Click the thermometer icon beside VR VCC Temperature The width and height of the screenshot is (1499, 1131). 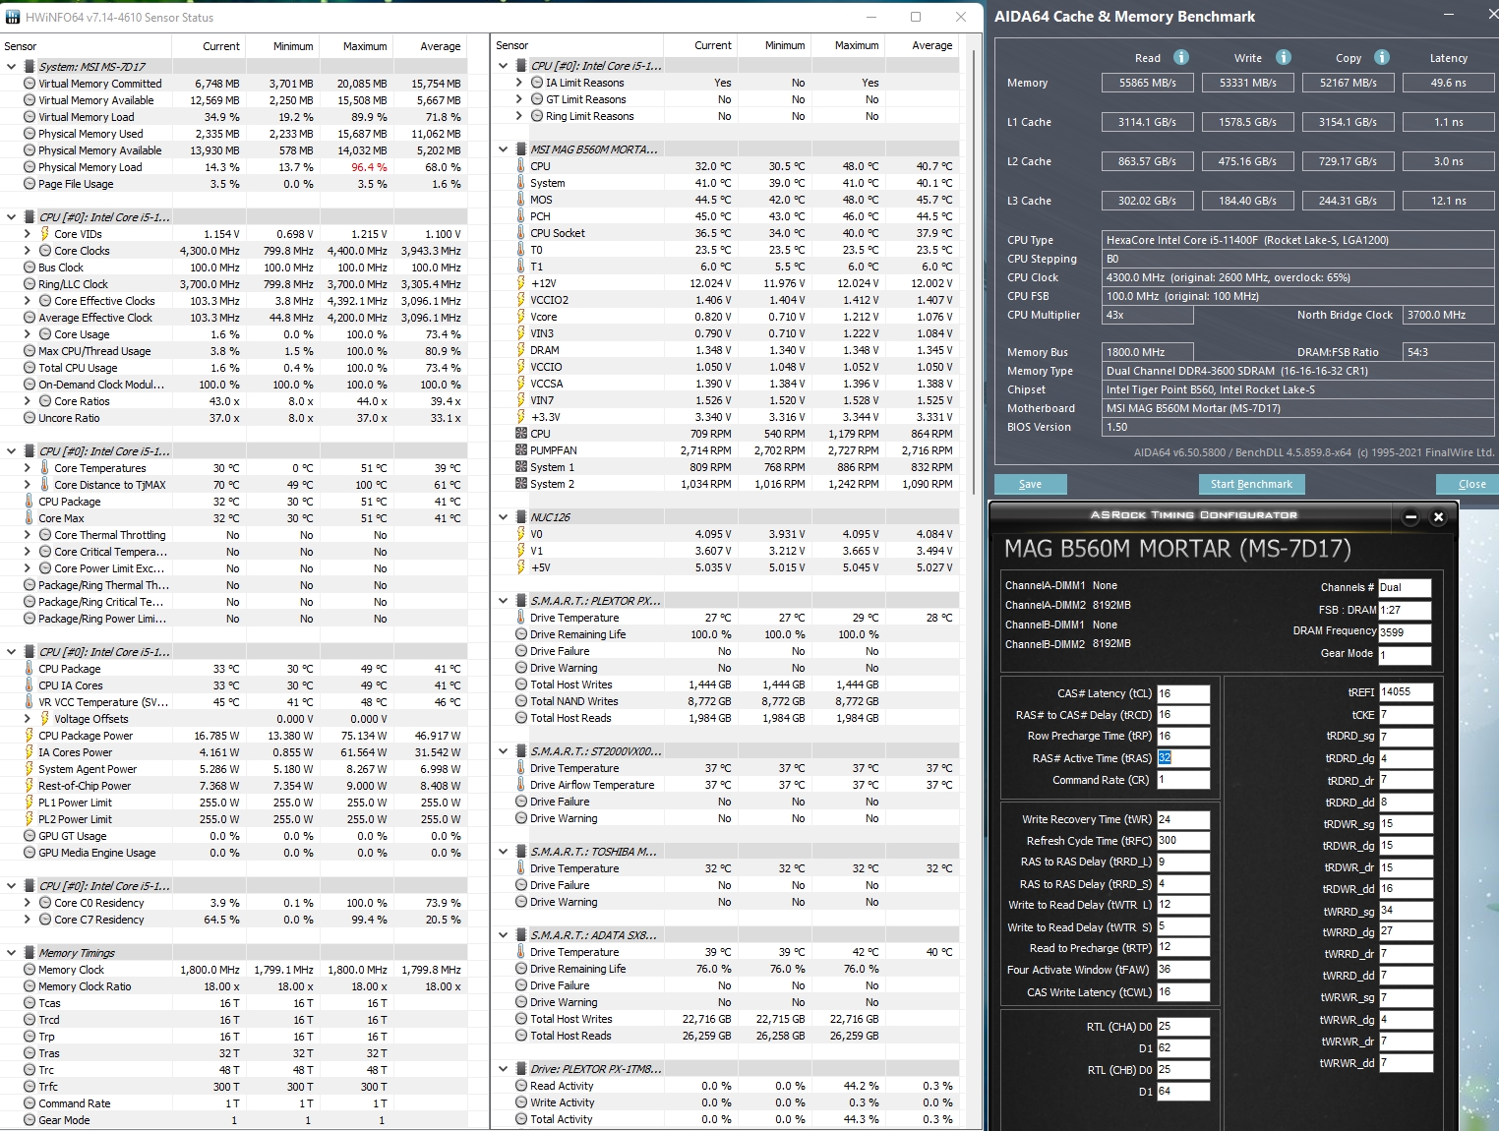[30, 702]
